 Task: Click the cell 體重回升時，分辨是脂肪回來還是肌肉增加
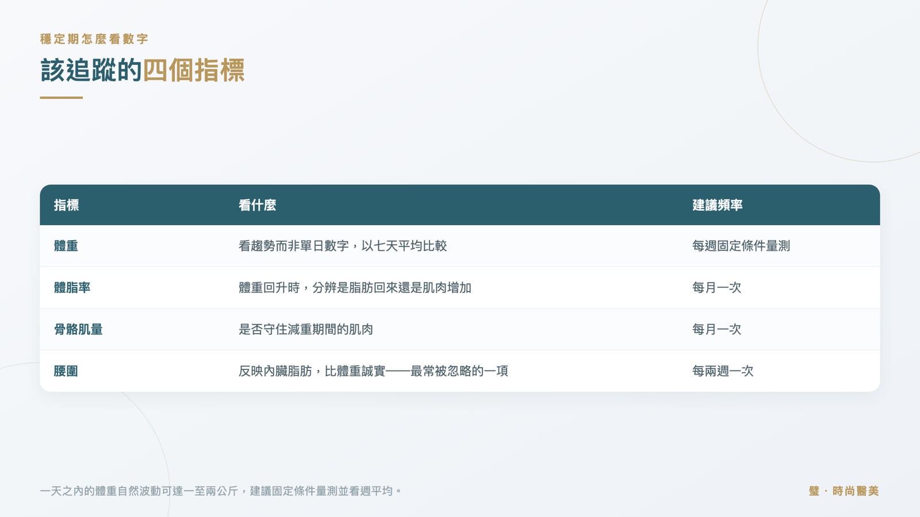(355, 288)
